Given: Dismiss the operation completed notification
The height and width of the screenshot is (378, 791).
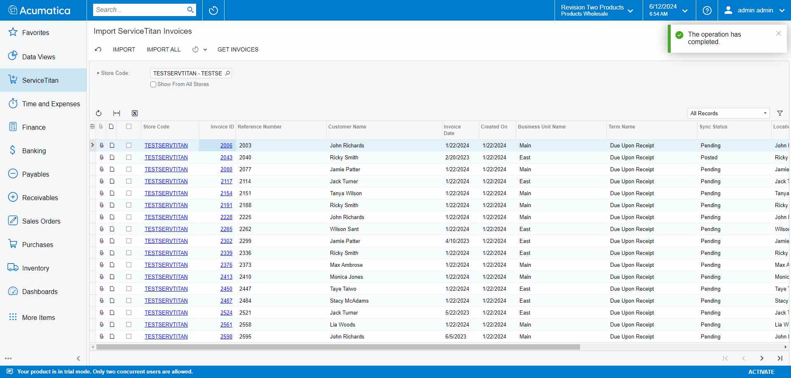Looking at the screenshot, I should point(778,33).
